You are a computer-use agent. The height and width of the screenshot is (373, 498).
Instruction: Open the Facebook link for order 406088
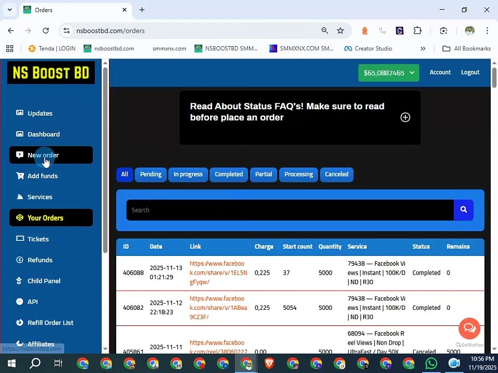[x=218, y=272]
